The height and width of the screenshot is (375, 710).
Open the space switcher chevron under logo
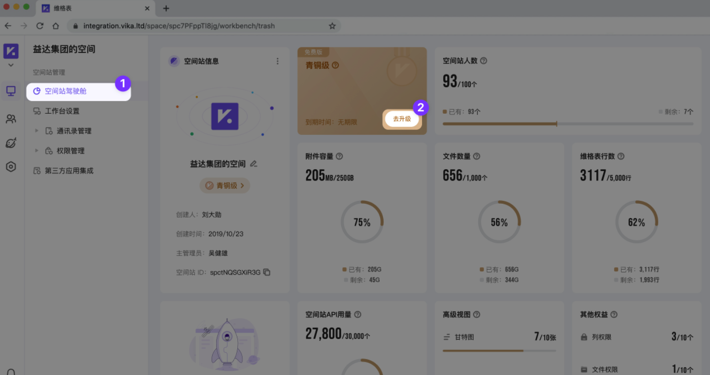(x=11, y=65)
